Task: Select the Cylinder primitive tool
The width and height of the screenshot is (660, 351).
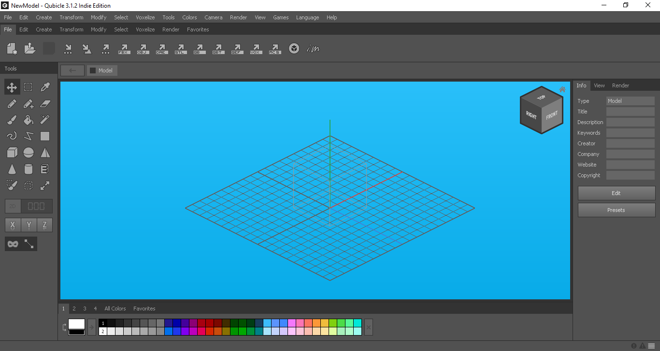Action: [x=28, y=168]
